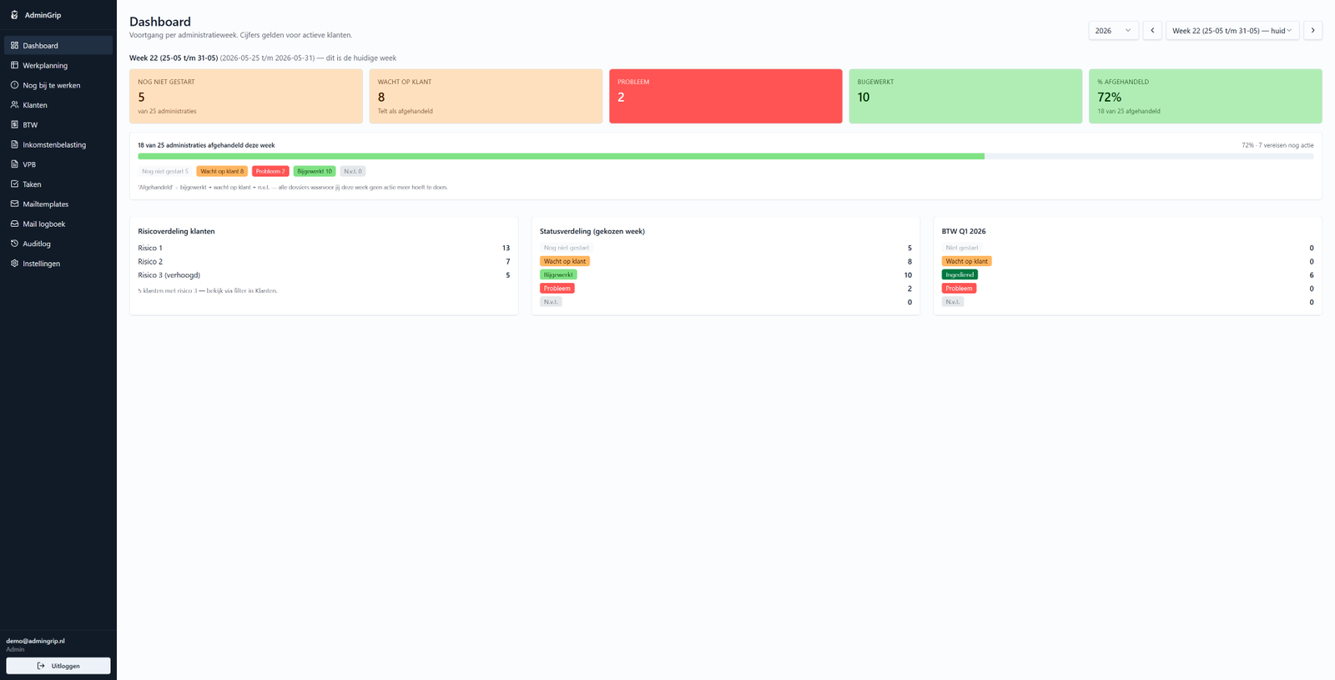Go to the next week arrow
Viewport: 1335px width, 680px height.
coord(1312,31)
